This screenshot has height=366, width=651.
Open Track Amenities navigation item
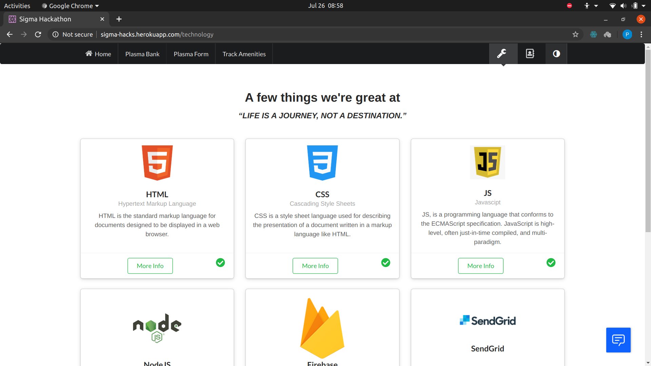click(244, 54)
